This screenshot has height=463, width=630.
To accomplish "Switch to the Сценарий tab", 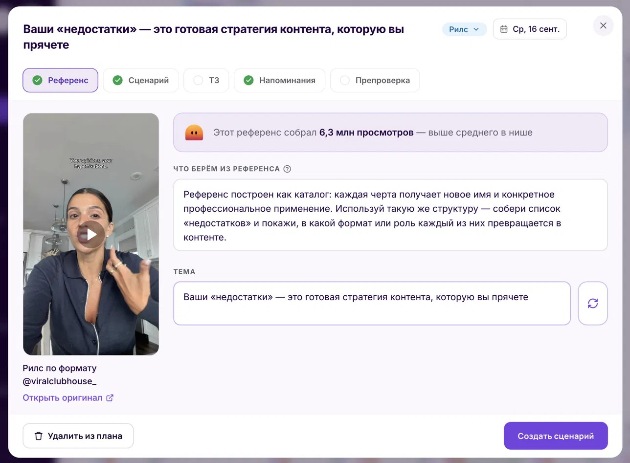I will (x=141, y=80).
